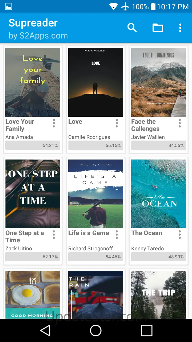Open the Life's a Game cover
Image resolution: width=192 pixels, height=342 pixels.
96,194
